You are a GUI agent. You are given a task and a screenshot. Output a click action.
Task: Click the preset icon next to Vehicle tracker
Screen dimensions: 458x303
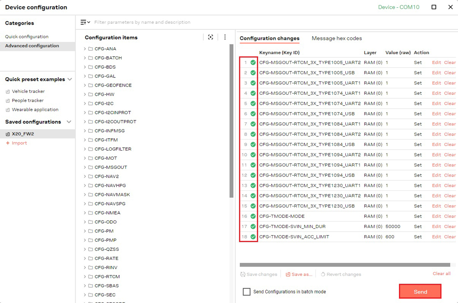click(x=8, y=92)
